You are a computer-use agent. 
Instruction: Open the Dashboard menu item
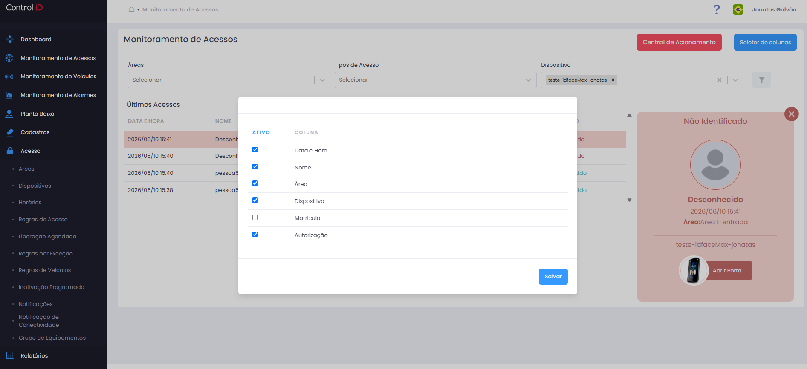[x=36, y=39]
